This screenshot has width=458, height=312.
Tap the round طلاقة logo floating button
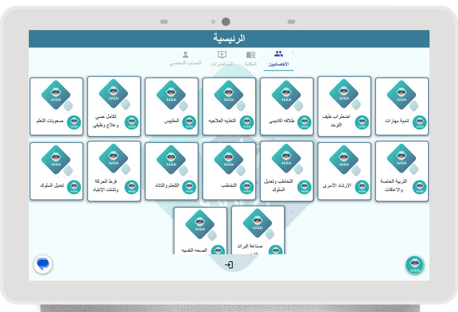point(415,265)
